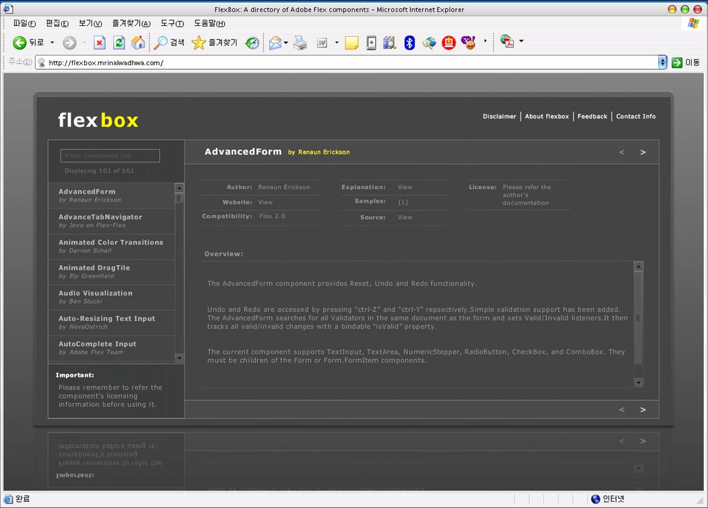Image resolution: width=708 pixels, height=508 pixels.
Task: Open Adobe PDF dropdown arrow
Action: [x=522, y=41]
